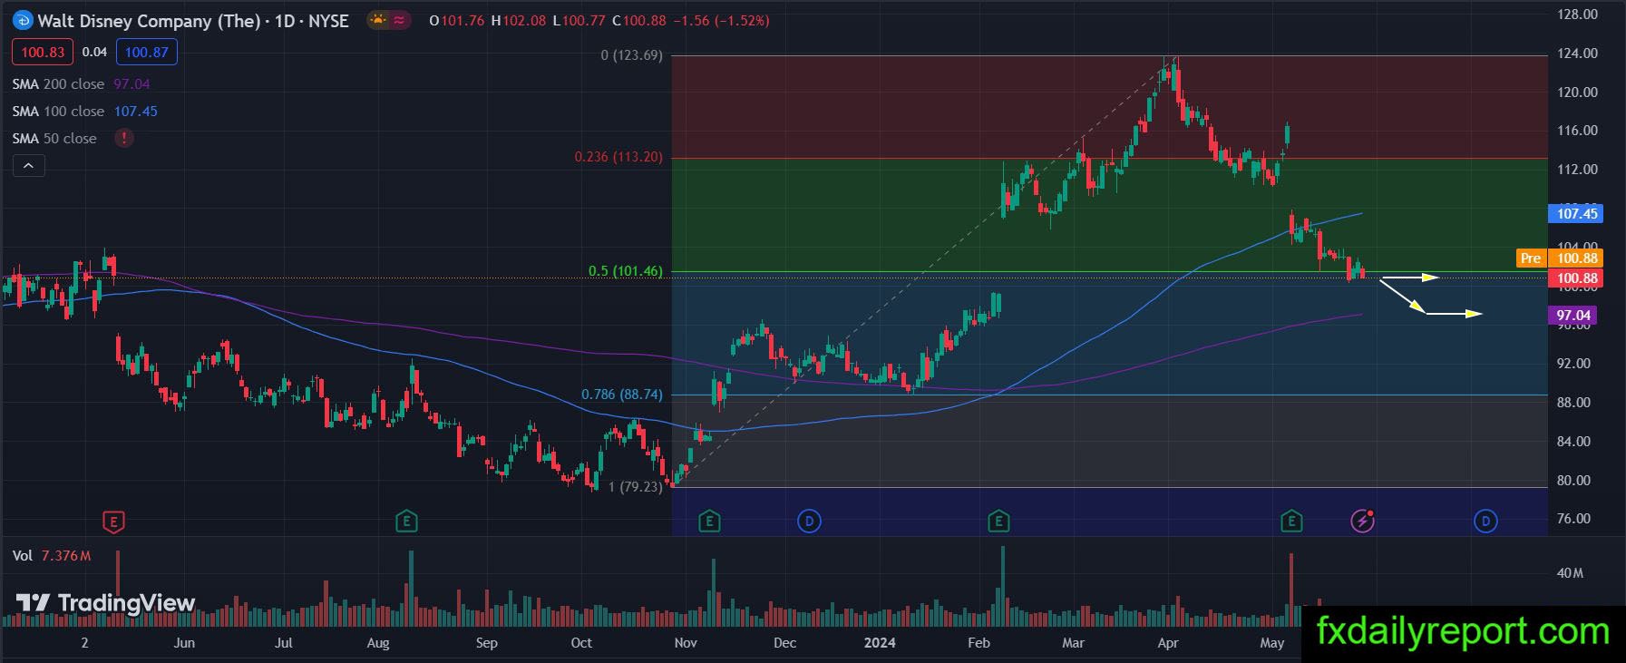
Task: Click the rightmost dividend marker
Action: (x=1485, y=522)
